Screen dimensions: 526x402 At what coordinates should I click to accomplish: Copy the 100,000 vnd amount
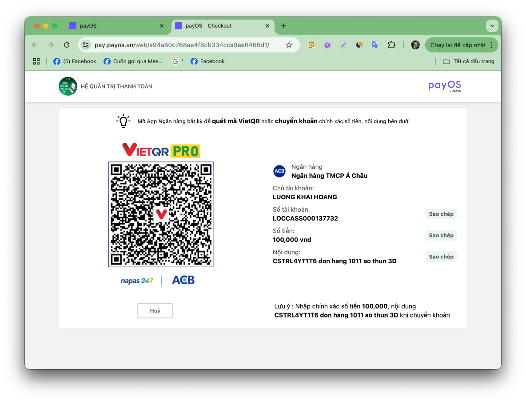pyautogui.click(x=441, y=235)
